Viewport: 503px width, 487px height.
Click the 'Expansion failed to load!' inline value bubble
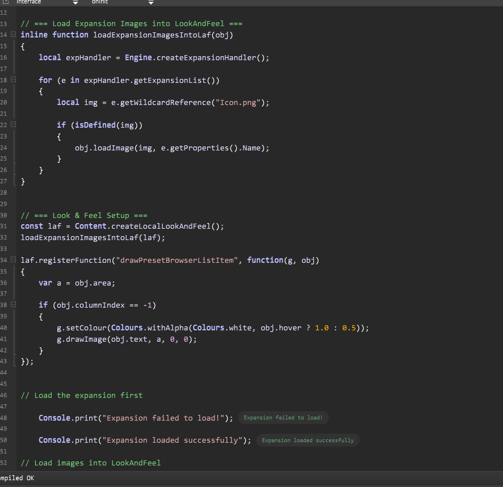283,418
